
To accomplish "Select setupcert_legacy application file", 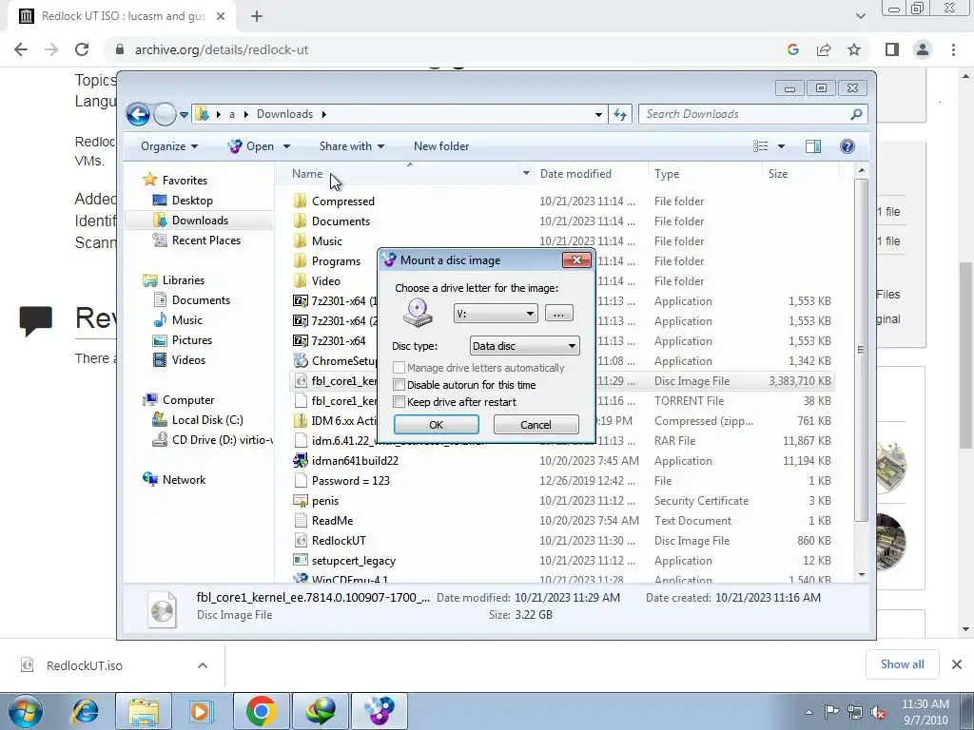I will (354, 561).
